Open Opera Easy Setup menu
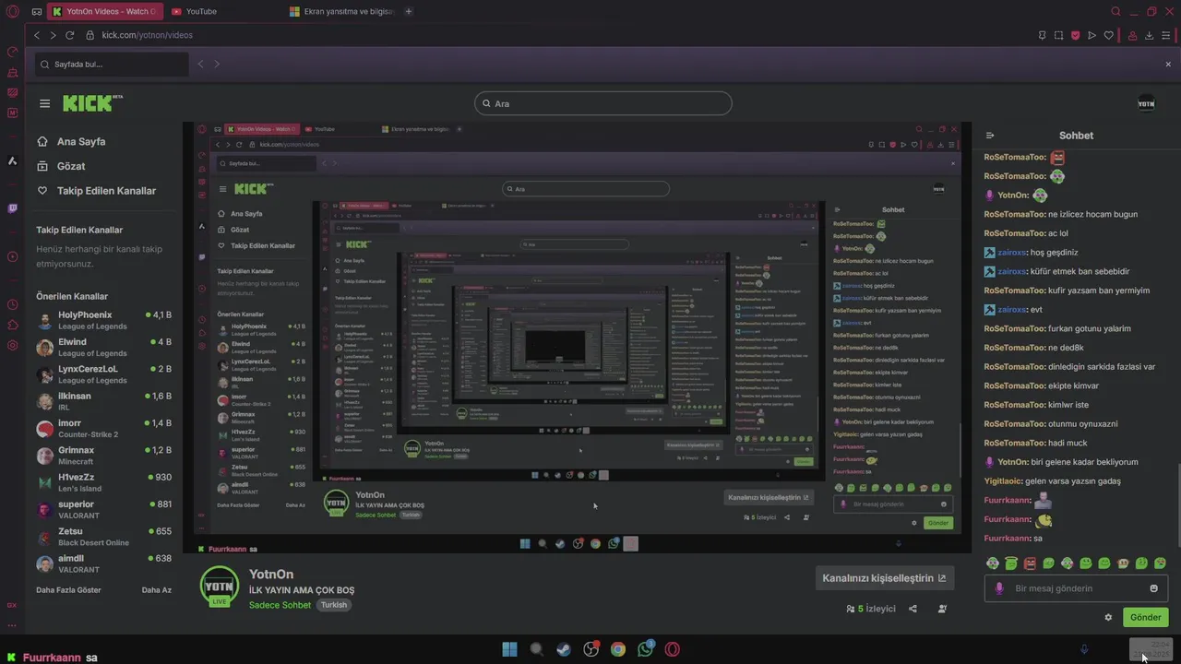Screen dimensions: 1181x664 1167,35
